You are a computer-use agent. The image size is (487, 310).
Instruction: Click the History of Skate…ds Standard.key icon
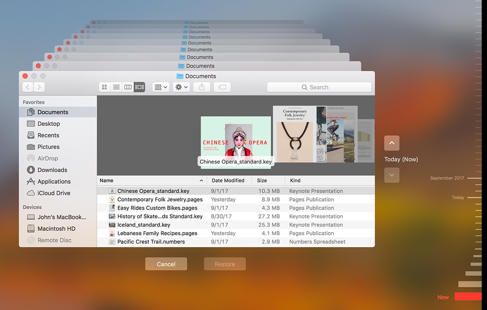pyautogui.click(x=112, y=217)
